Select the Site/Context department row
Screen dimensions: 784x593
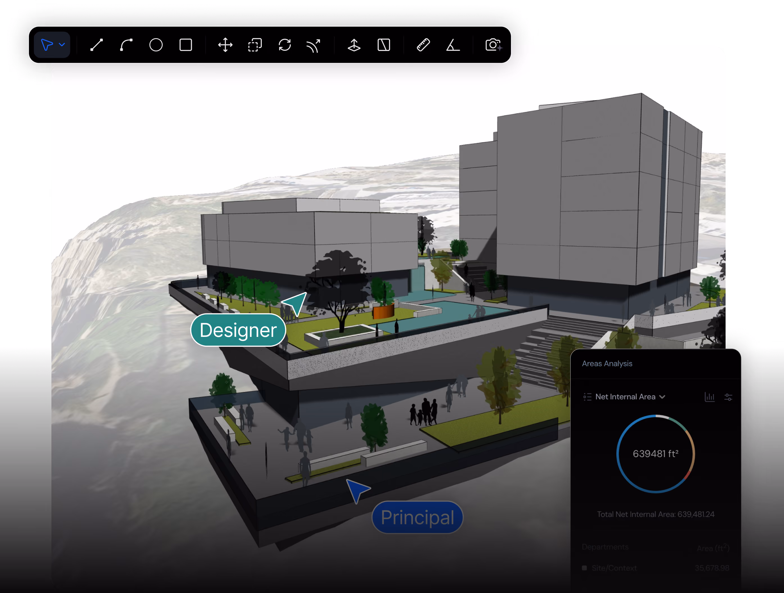click(x=656, y=568)
